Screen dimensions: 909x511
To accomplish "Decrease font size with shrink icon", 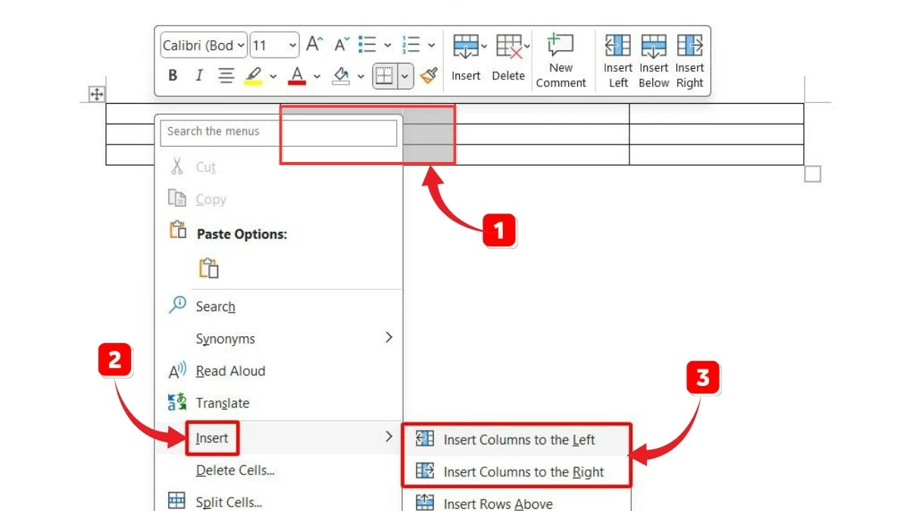I will [x=342, y=45].
